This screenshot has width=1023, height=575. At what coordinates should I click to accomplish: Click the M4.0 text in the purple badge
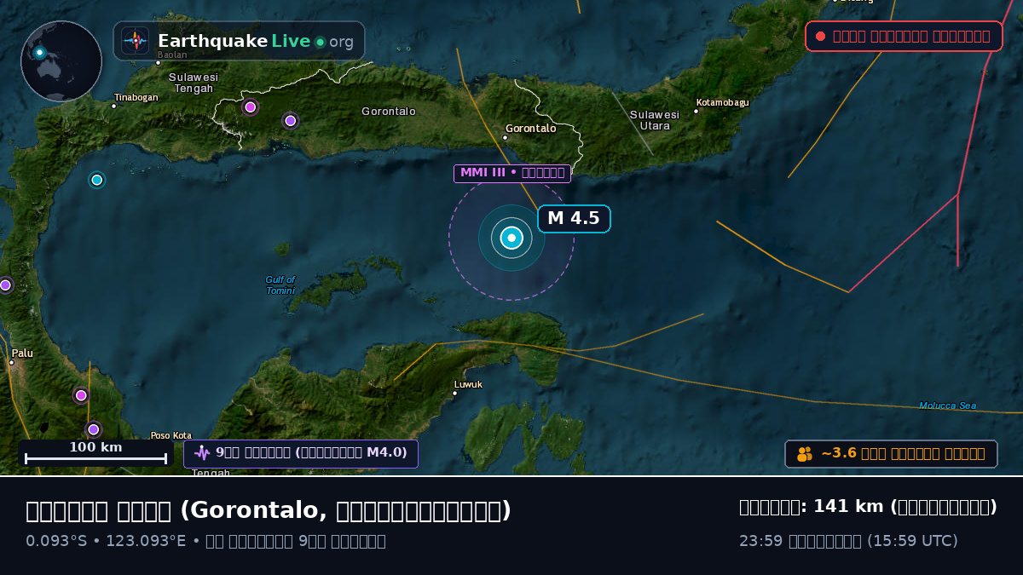pyautogui.click(x=387, y=453)
